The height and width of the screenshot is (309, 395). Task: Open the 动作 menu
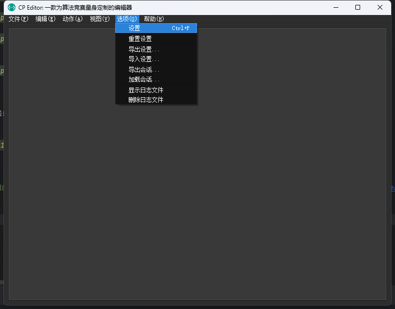72,19
